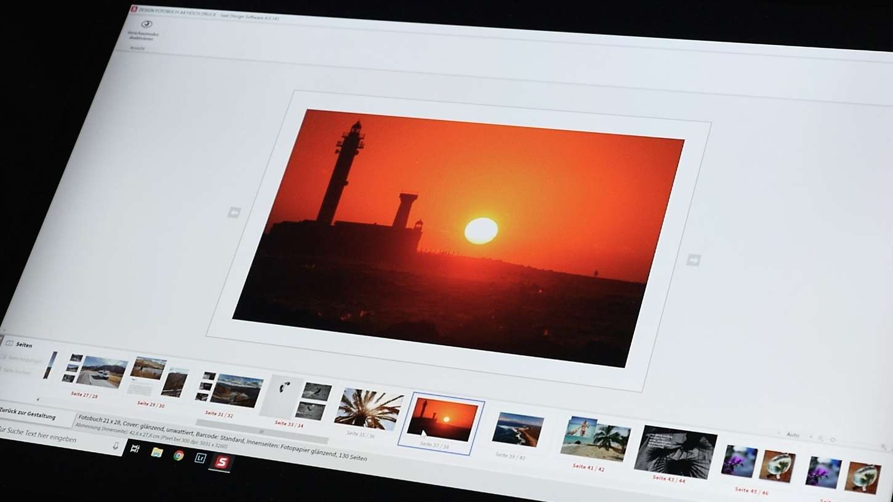Switch to Saal Design Software taskbar icon
The image size is (893, 502).
pyautogui.click(x=222, y=461)
